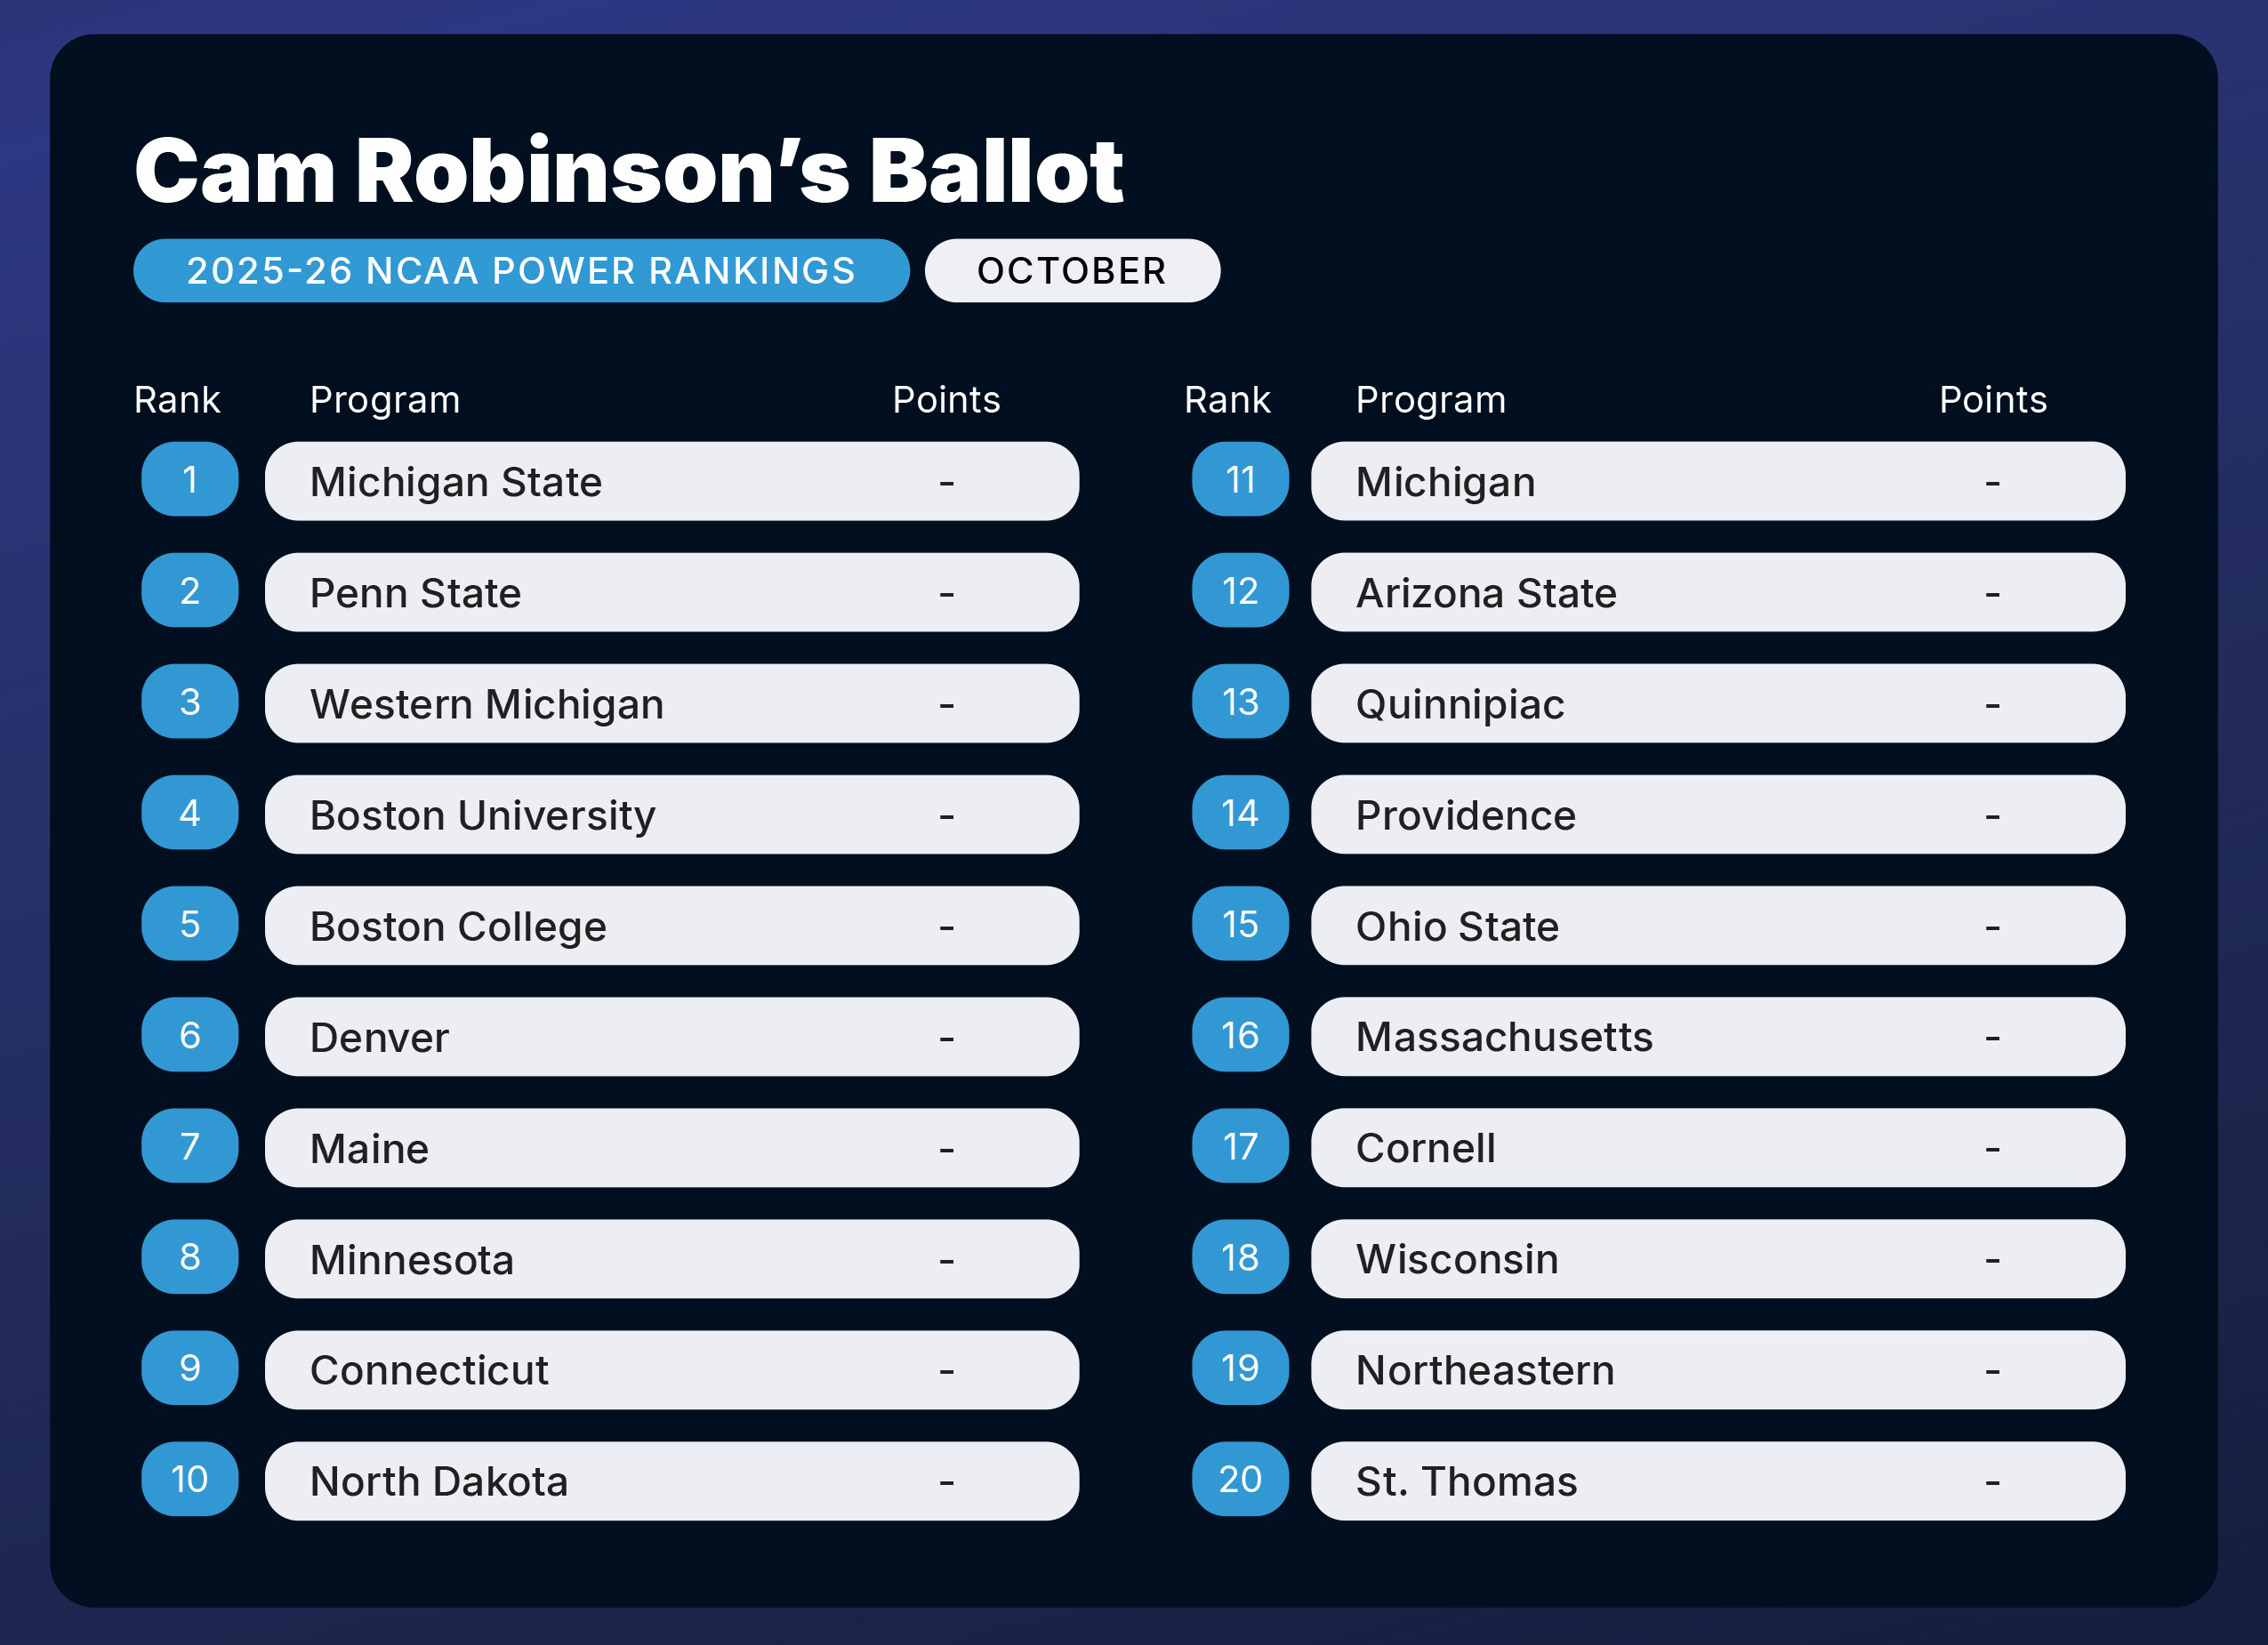Click the North Dakota points dash
This screenshot has width=2268, height=1645.
pyautogui.click(x=946, y=1482)
